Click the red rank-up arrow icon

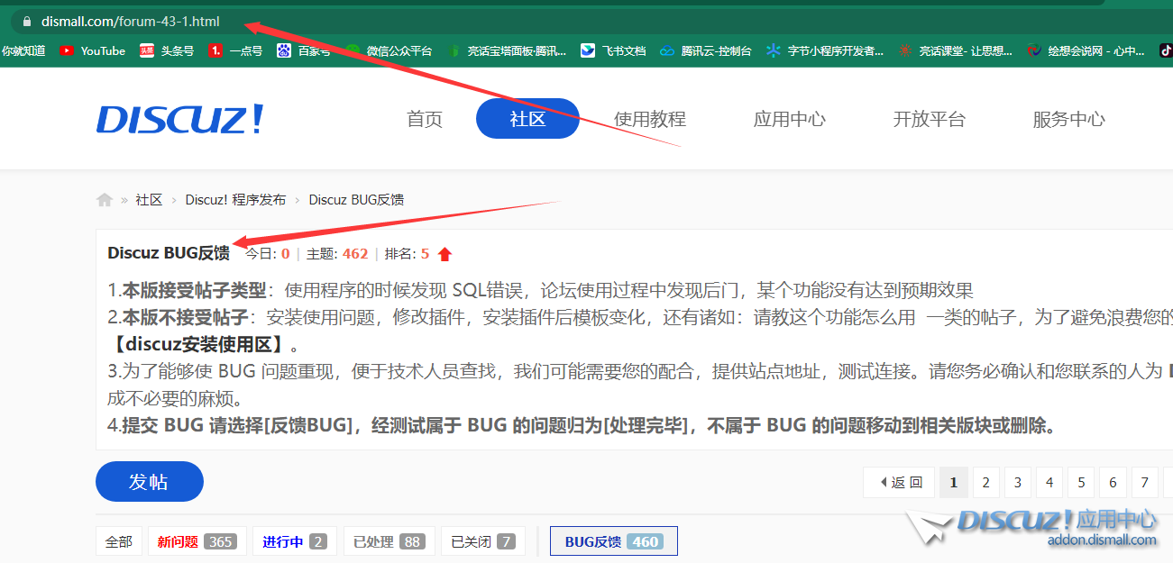click(x=444, y=254)
